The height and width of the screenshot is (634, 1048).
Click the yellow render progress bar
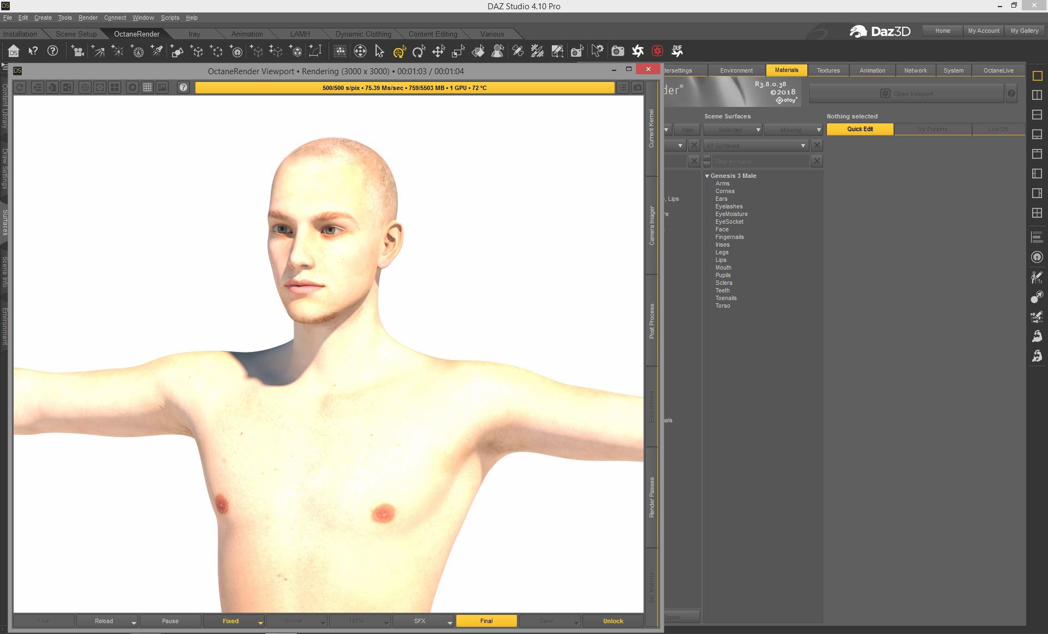tap(404, 88)
